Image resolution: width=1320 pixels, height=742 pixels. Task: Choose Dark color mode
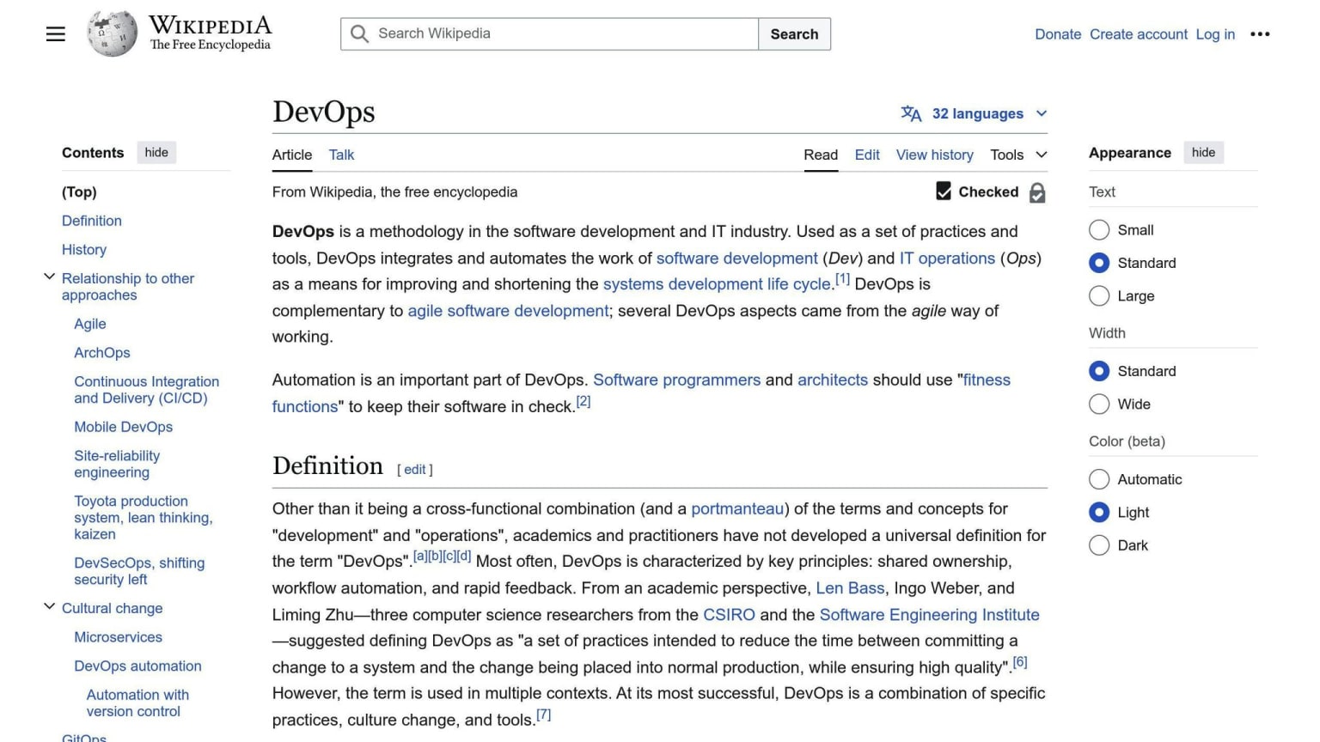coord(1099,545)
